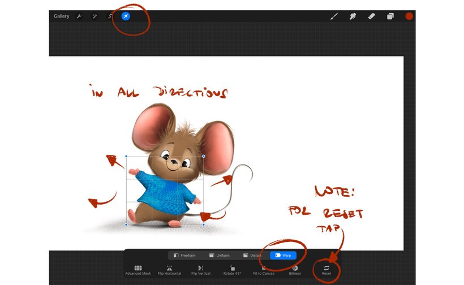Open the Actions wrench menu
464x285 pixels.
[x=79, y=16]
